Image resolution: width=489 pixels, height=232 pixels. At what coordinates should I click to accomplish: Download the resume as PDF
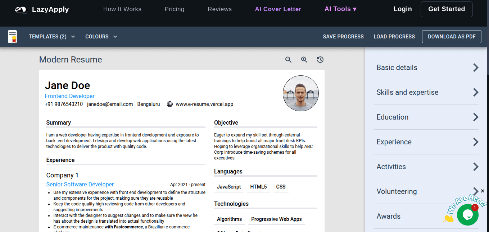pyautogui.click(x=452, y=37)
